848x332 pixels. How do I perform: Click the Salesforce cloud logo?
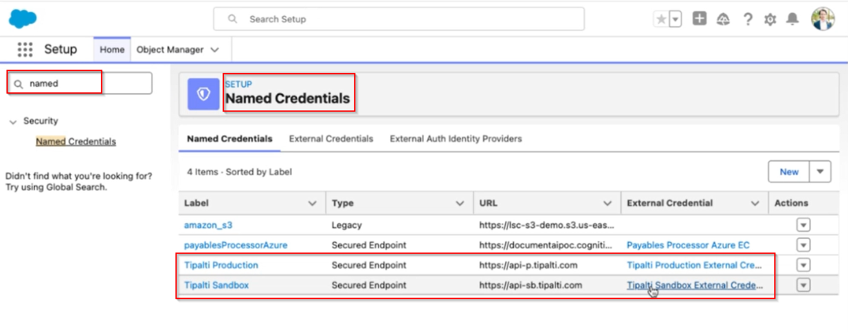coord(23,19)
